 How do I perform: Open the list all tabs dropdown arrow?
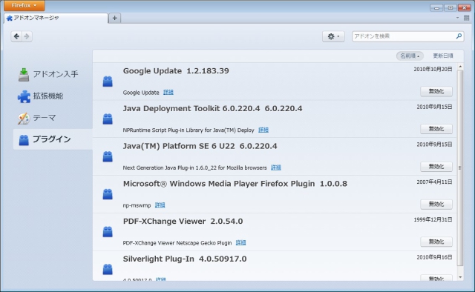tap(457, 18)
